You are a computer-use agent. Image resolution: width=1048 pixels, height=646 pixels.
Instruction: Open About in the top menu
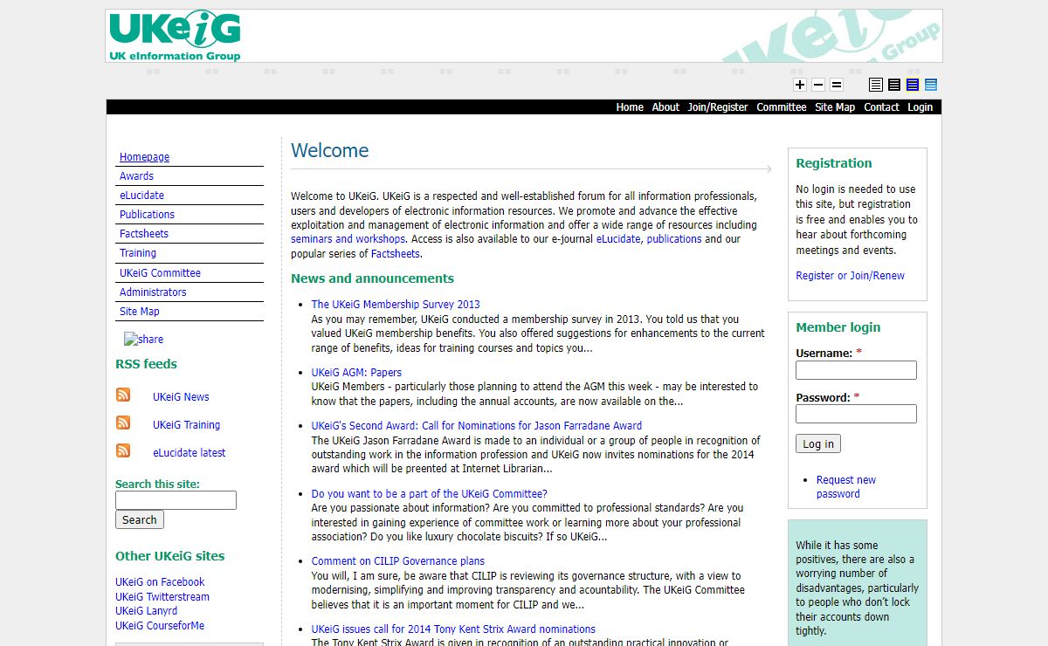665,107
